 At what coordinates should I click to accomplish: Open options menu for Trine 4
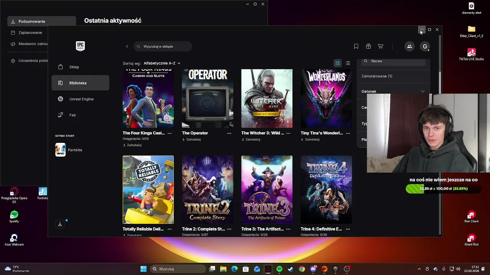[348, 229]
